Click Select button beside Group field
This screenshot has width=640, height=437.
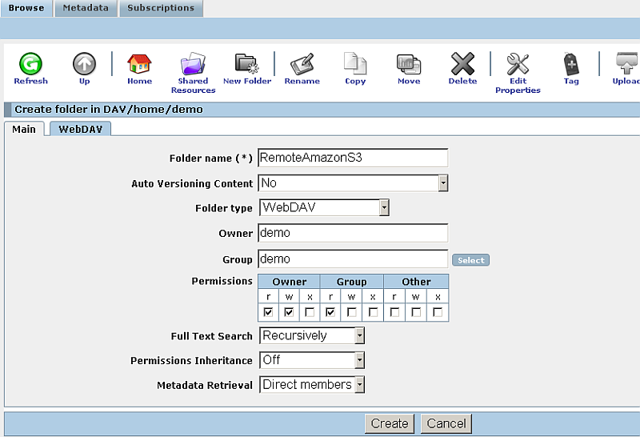[x=470, y=260]
